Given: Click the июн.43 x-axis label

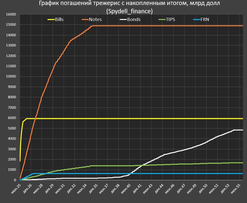Looking at the screenshot, I should tap(148, 188).
